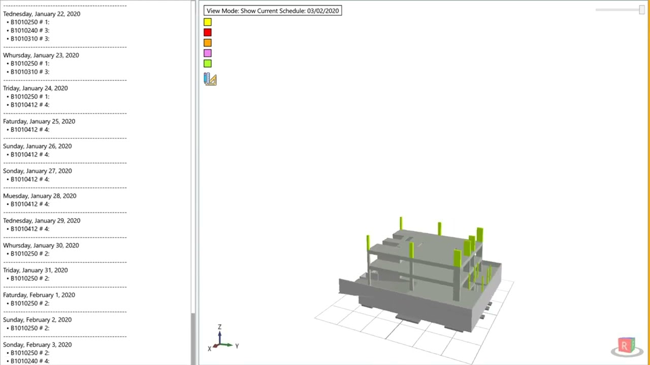Select B1010412 # 4 under January 28
This screenshot has width=650, height=365.
coord(30,204)
